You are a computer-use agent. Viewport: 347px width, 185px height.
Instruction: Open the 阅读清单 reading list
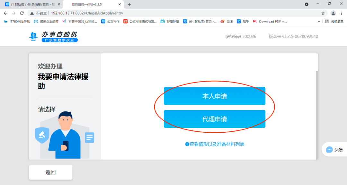[337, 22]
